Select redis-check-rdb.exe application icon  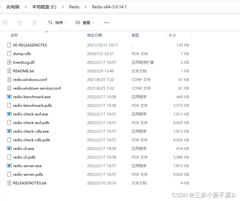[9, 131]
